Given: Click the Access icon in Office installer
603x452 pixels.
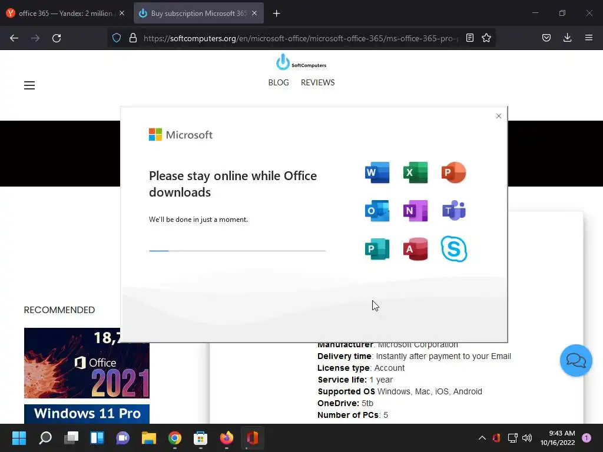Looking at the screenshot, I should [x=415, y=249].
